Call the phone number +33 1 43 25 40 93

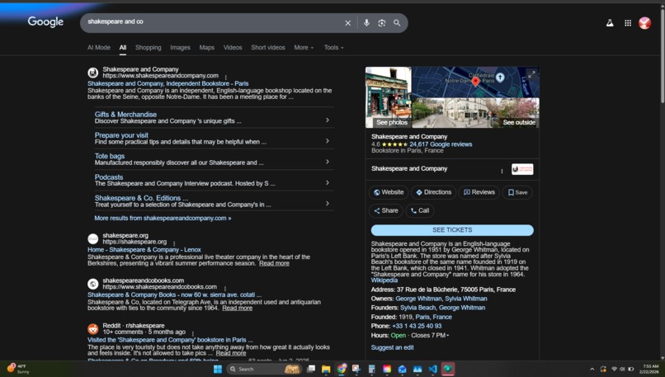tap(417, 326)
